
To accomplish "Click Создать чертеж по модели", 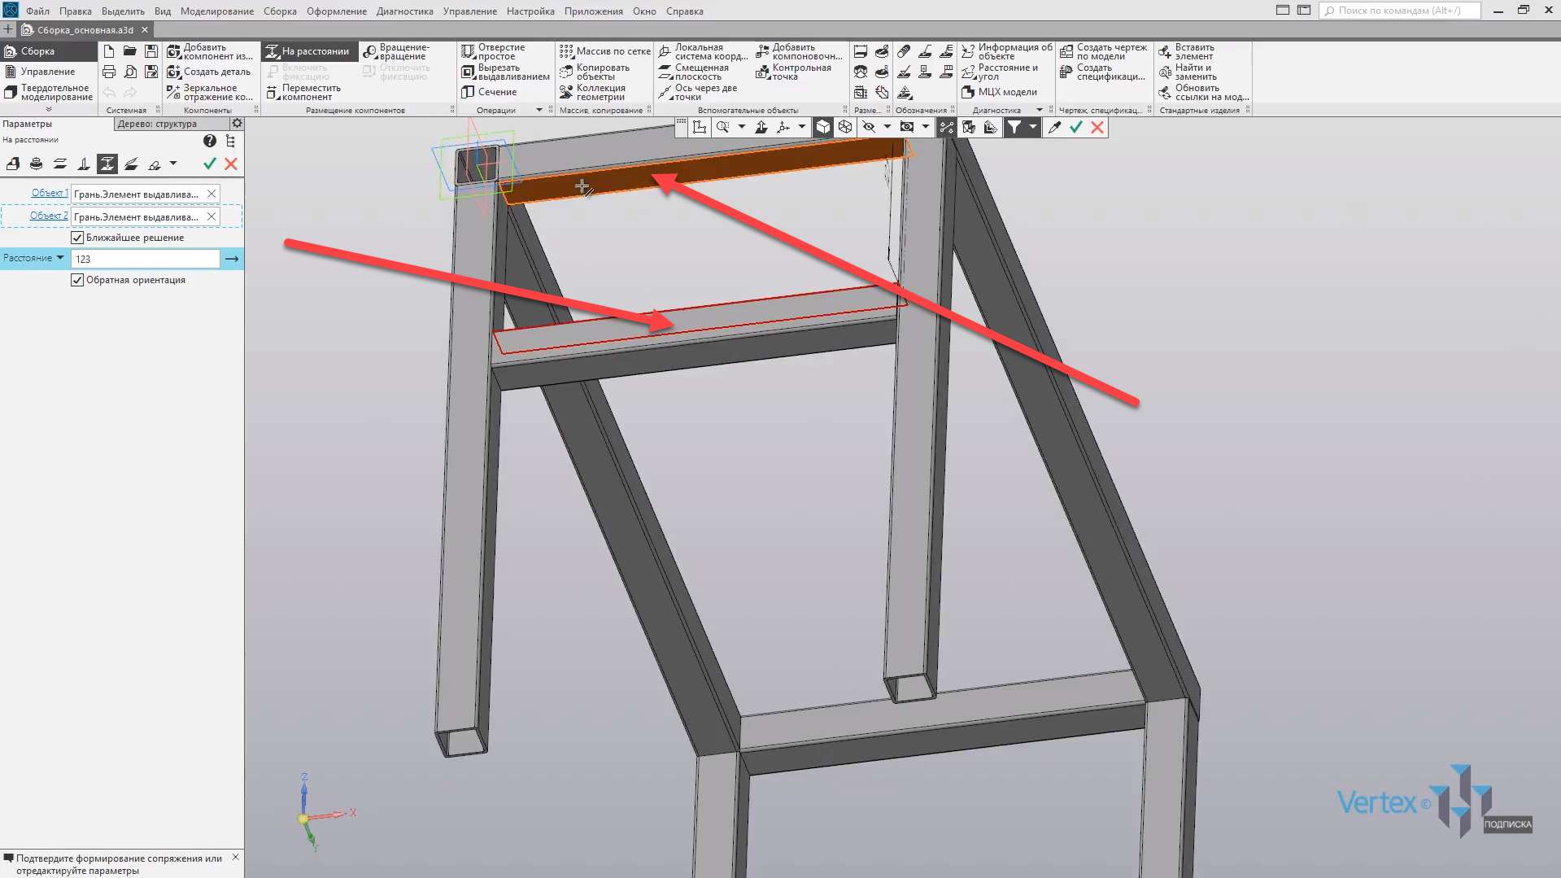I will (1104, 51).
